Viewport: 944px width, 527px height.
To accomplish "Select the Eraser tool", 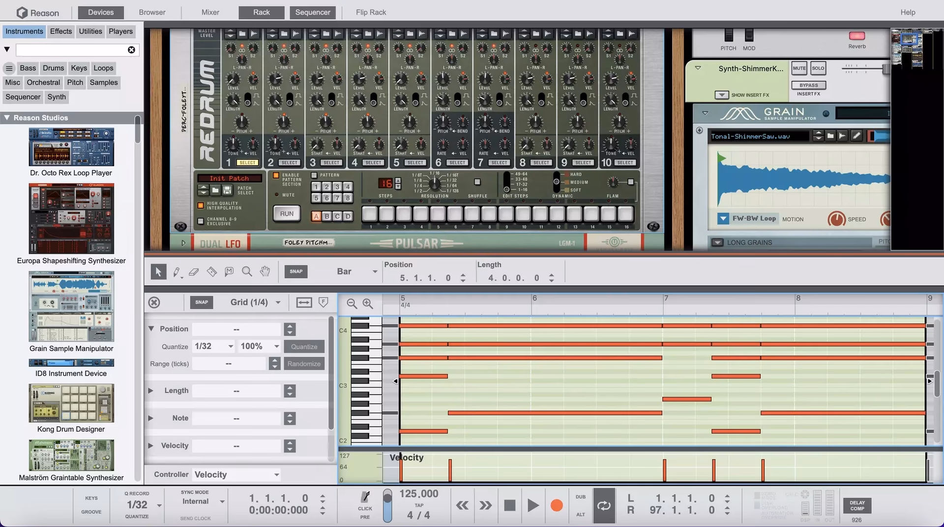I will 194,271.
